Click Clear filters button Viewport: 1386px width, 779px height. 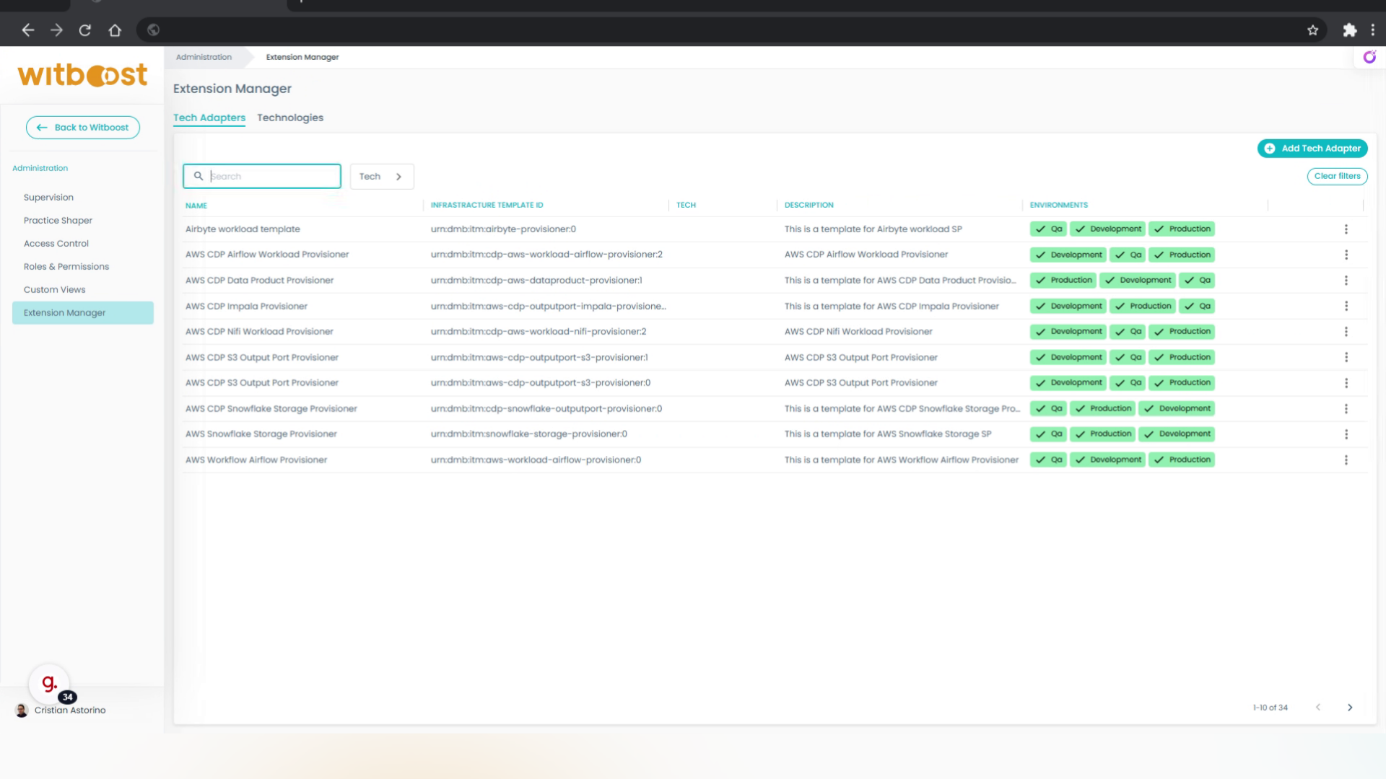pos(1337,176)
